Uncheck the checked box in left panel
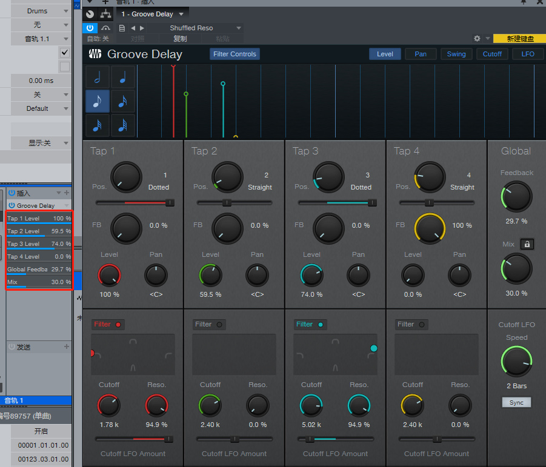This screenshot has width=546, height=467. pos(65,53)
